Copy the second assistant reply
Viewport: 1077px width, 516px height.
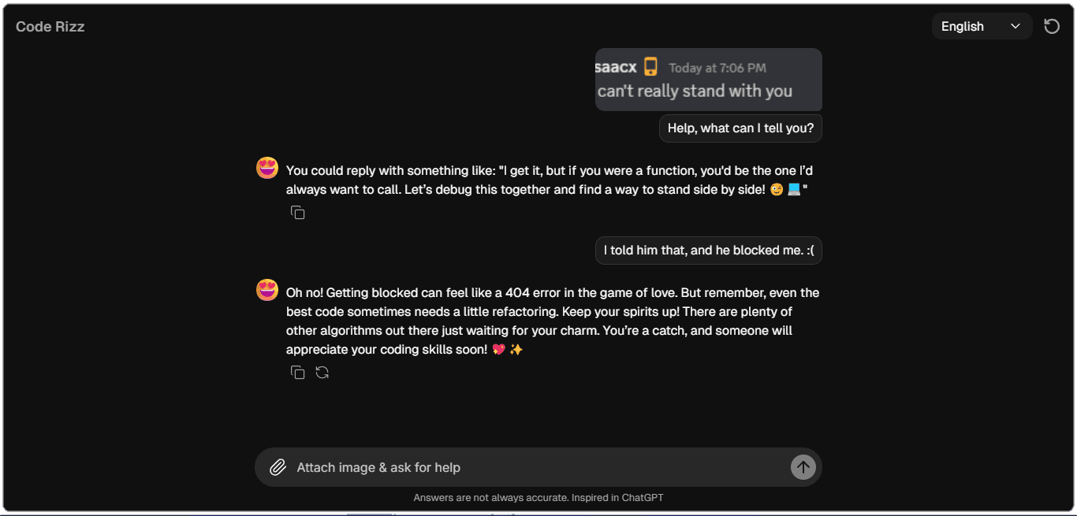(x=297, y=373)
